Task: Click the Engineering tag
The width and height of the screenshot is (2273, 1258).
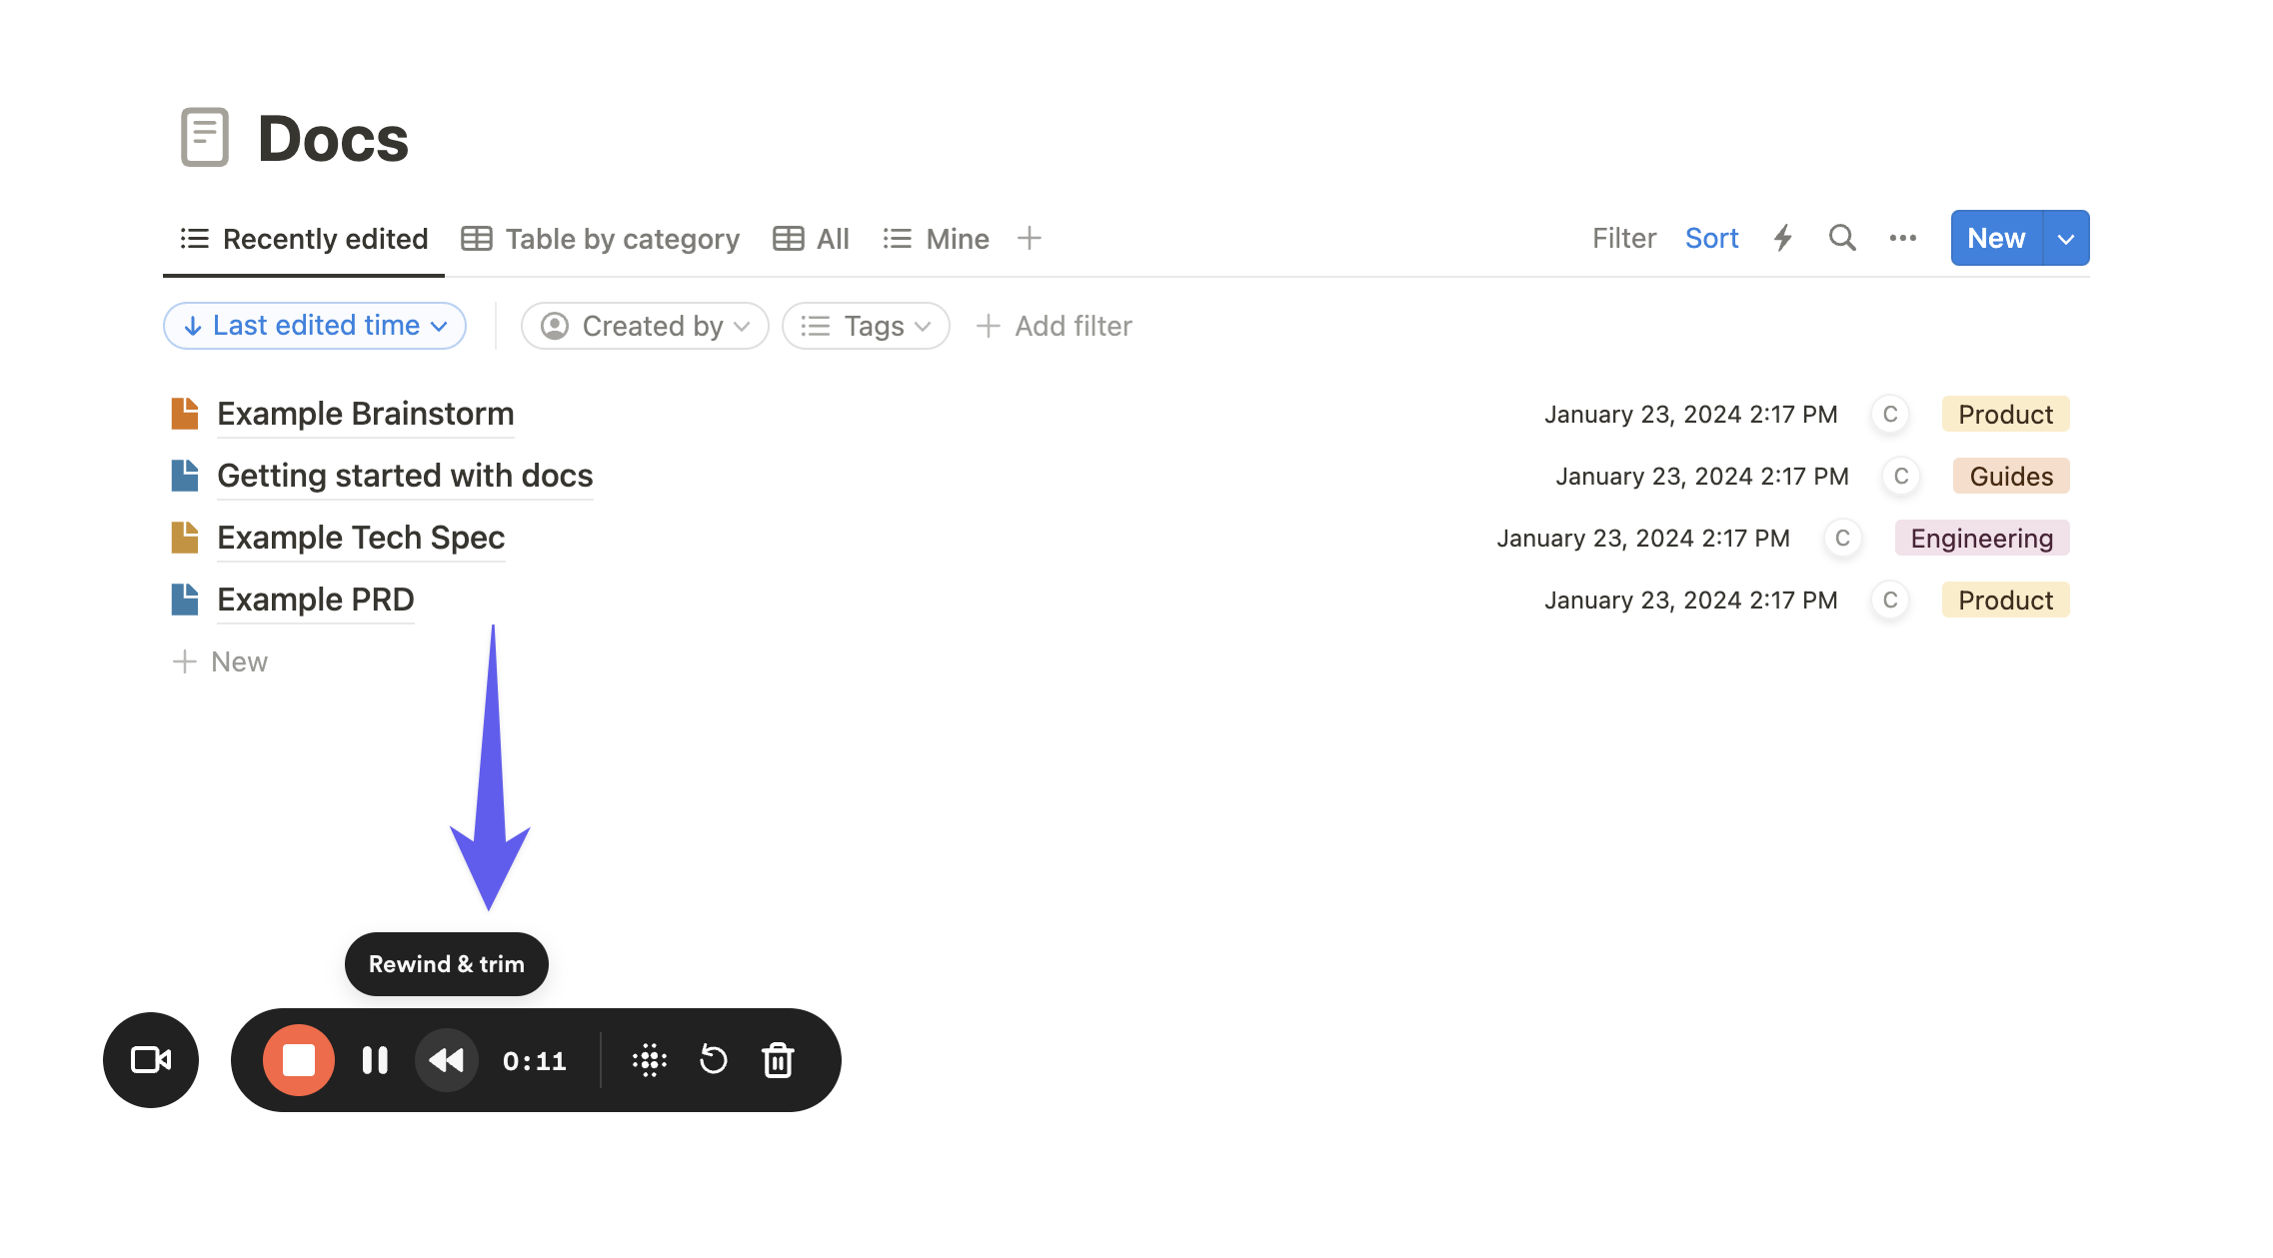Action: (1981, 538)
